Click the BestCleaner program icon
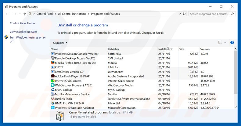 (53, 72)
